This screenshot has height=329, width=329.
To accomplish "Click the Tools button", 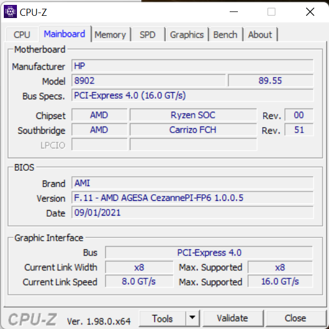I will coord(163,319).
